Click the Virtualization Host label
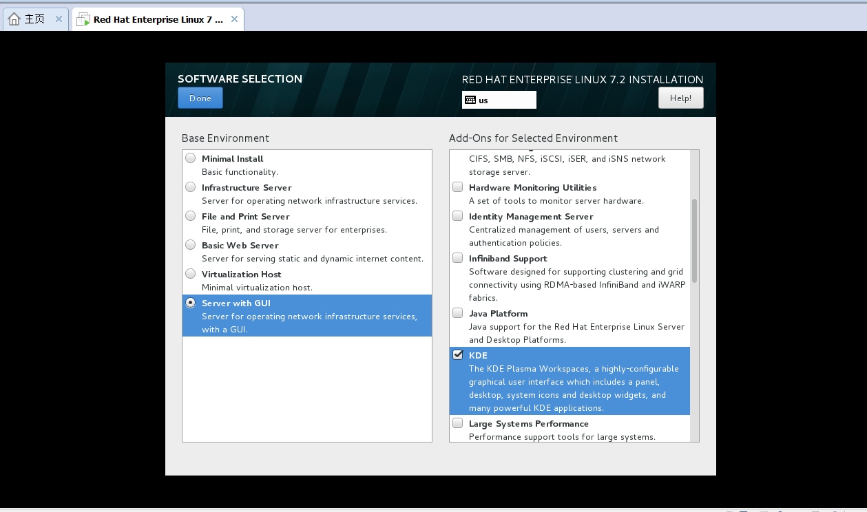 [x=242, y=275]
